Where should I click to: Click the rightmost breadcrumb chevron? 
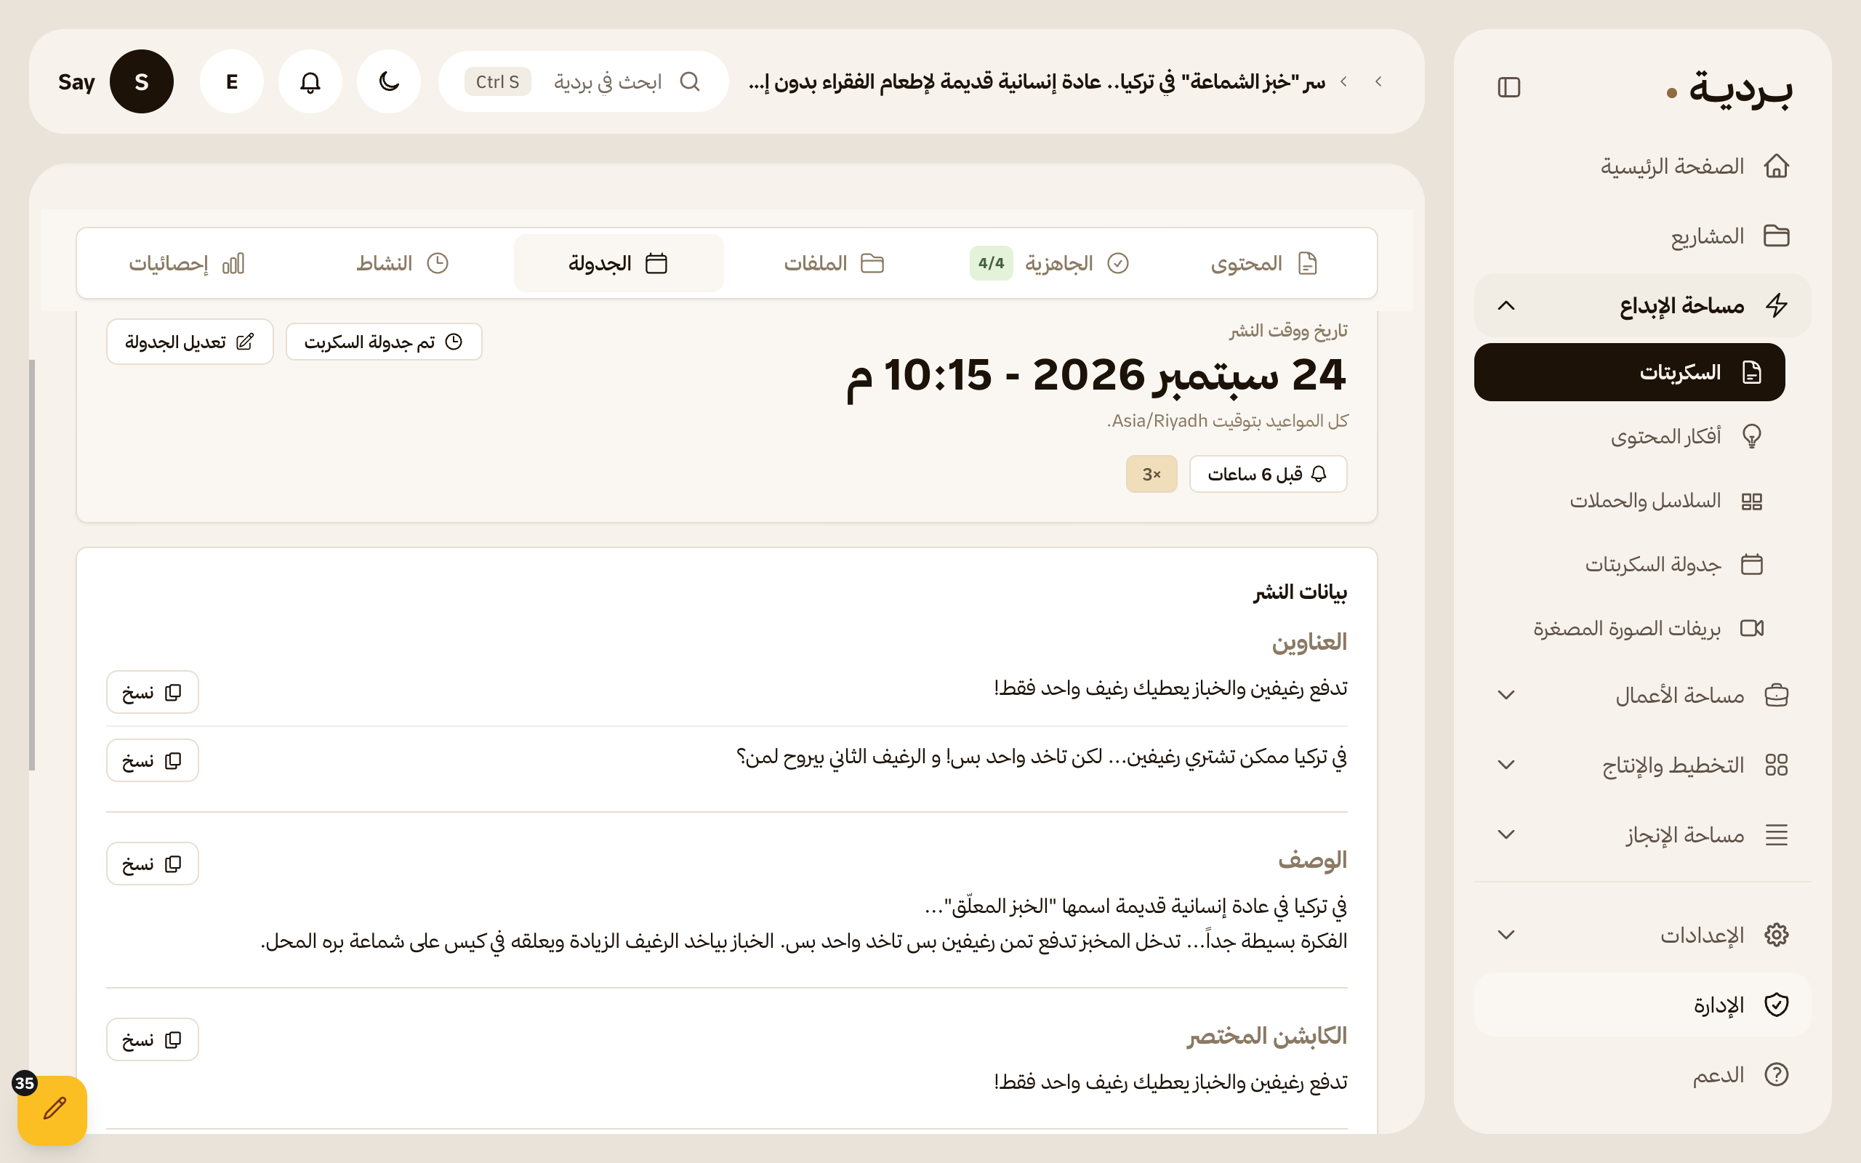tap(1379, 81)
